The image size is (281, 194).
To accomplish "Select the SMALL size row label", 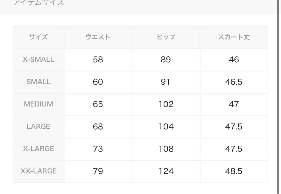I will pos(39,82).
